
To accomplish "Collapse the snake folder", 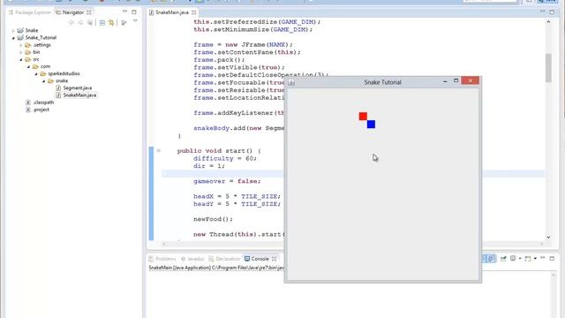I will pos(43,81).
